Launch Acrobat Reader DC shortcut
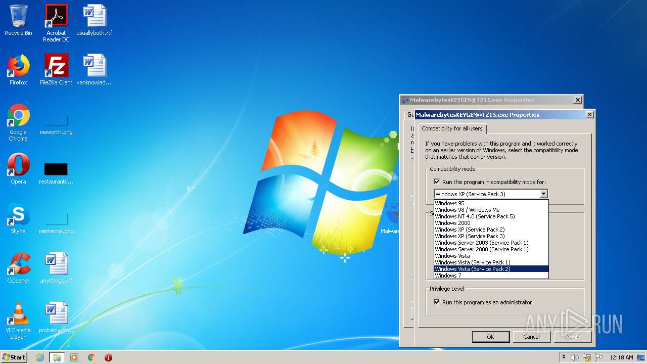This screenshot has height=364, width=647. (56, 23)
